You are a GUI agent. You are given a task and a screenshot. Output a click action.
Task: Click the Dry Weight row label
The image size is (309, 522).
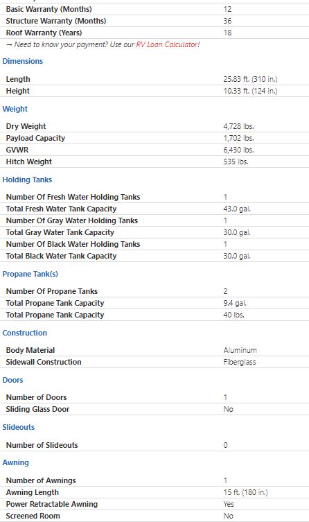[26, 126]
